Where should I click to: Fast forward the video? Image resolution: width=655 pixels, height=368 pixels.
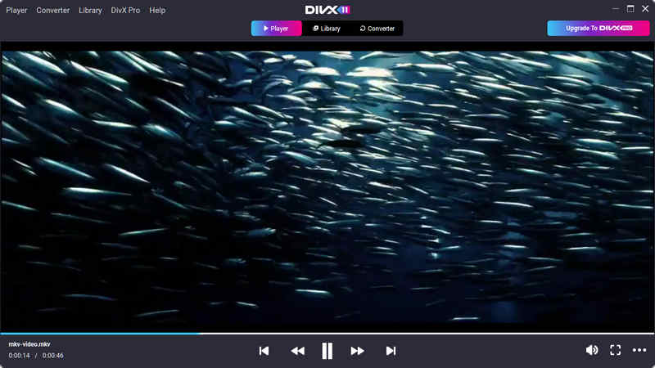(357, 351)
